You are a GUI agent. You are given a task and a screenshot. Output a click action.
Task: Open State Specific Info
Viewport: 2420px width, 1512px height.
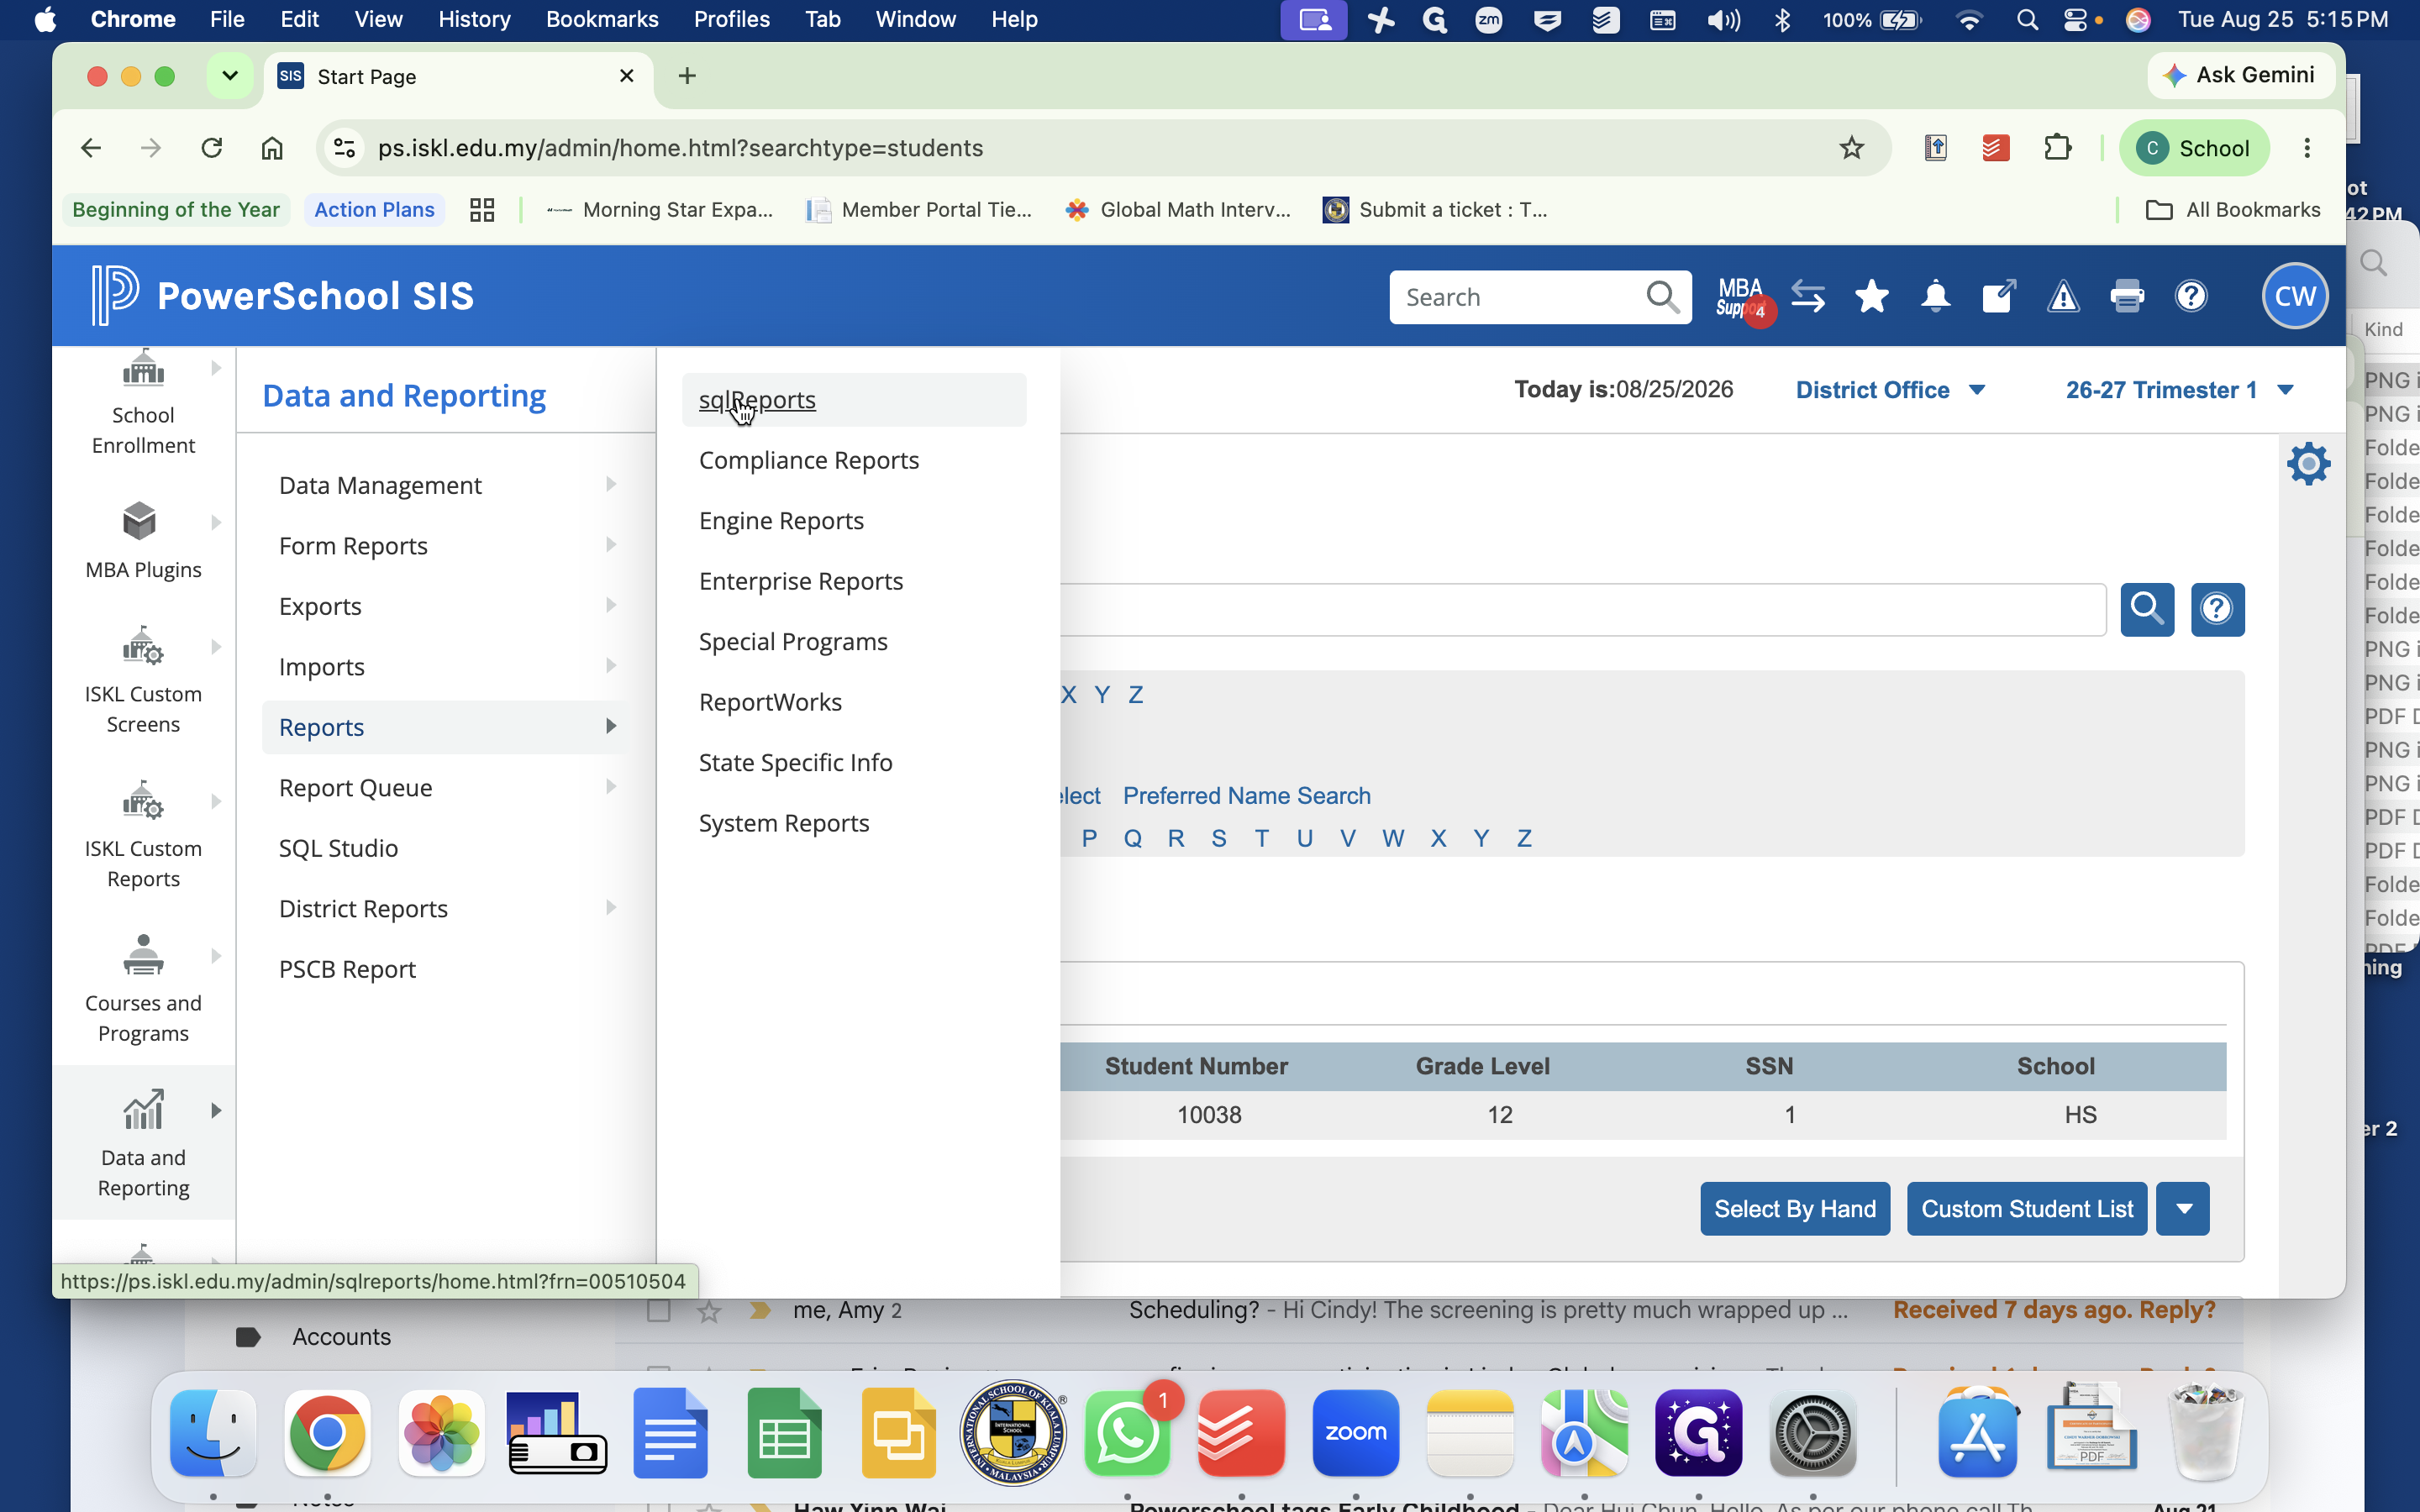click(x=795, y=762)
